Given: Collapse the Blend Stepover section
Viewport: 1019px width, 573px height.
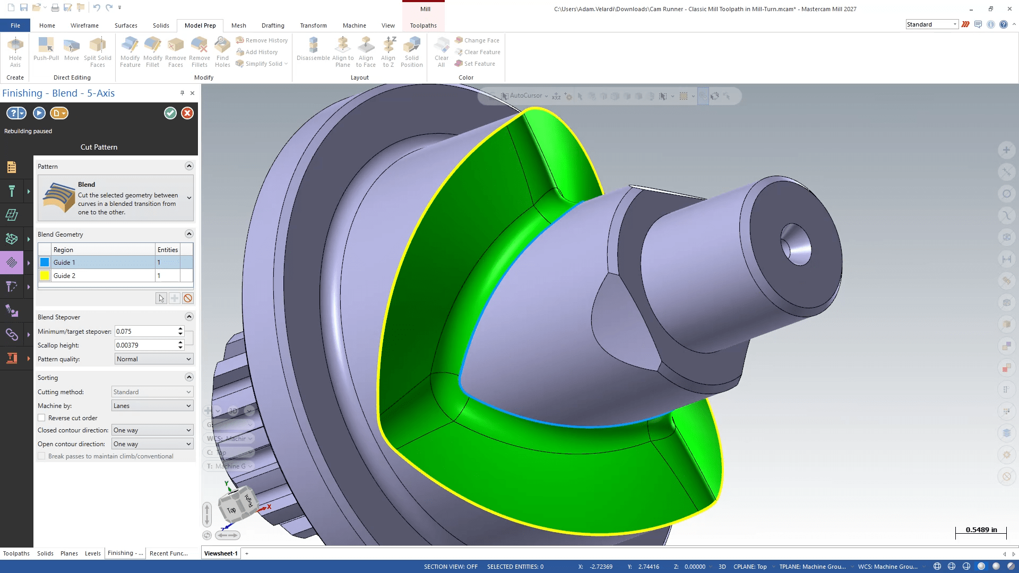Looking at the screenshot, I should (188, 317).
